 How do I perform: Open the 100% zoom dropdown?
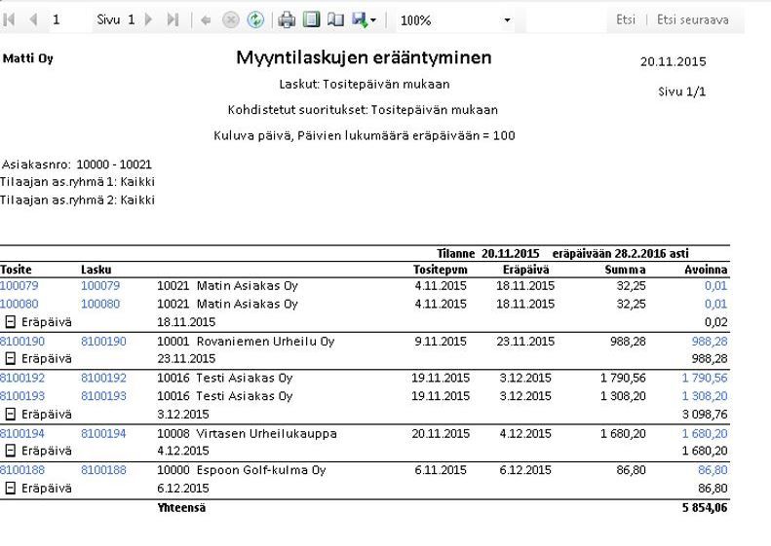pyautogui.click(x=507, y=20)
